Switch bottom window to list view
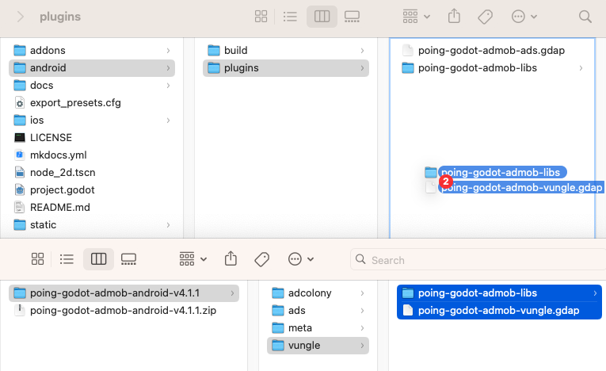The height and width of the screenshot is (371, 606). coord(67,258)
